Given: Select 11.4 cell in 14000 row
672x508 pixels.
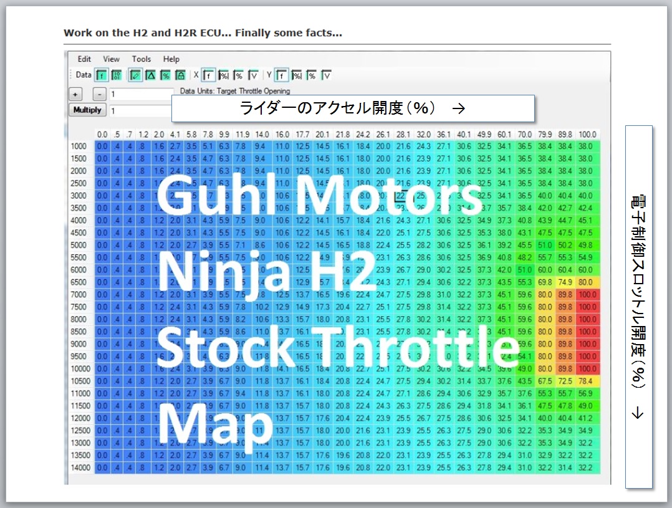Looking at the screenshot, I should coord(261,467).
